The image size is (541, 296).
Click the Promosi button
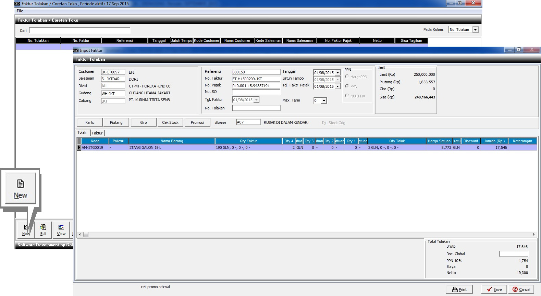(x=197, y=122)
